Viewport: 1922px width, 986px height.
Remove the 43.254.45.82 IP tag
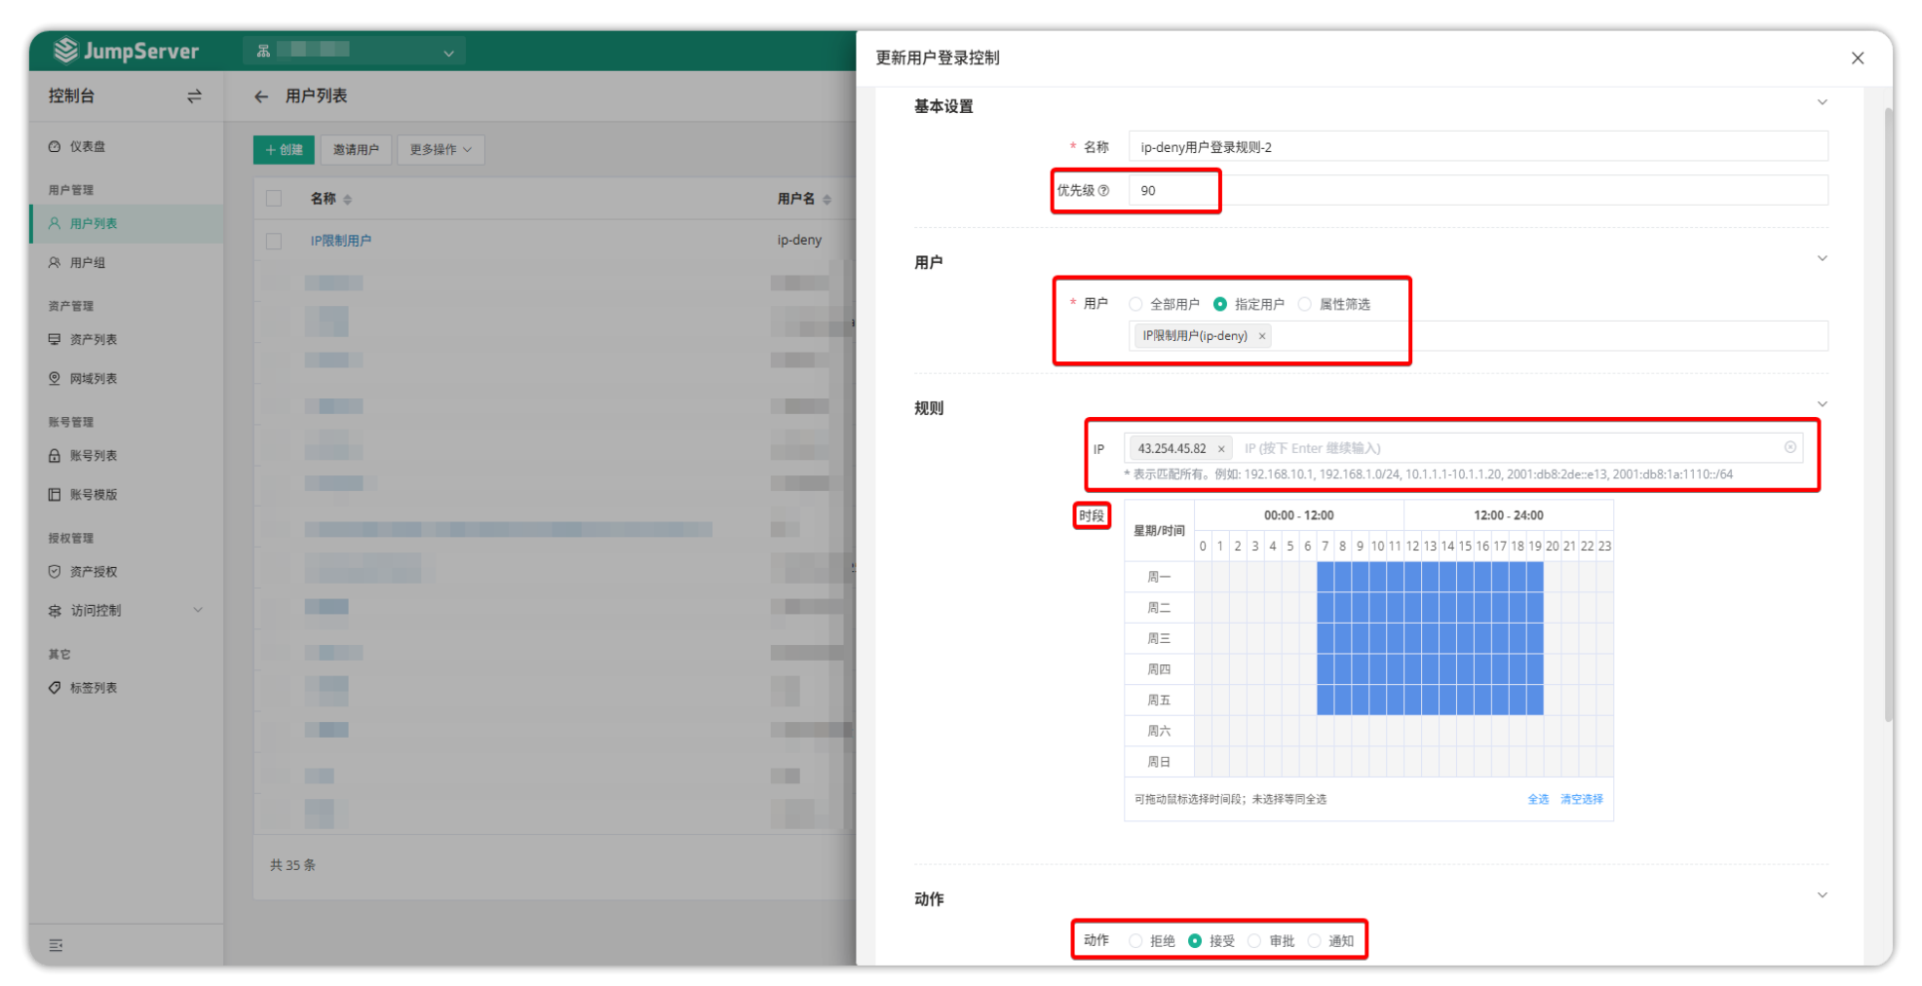coord(1220,449)
